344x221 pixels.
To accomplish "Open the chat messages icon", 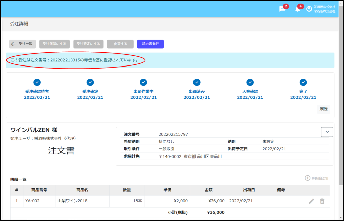I will tap(282, 9).
